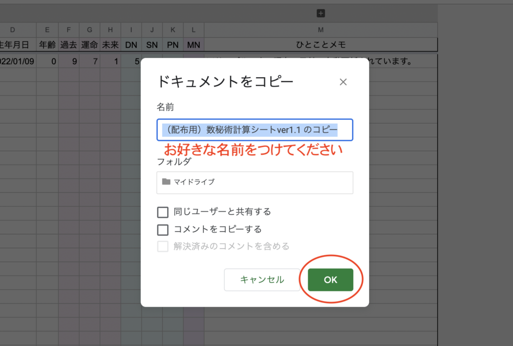Viewport: 513px width, 346px height.
Task: Confirm the copy with the OK button
Action: pyautogui.click(x=330, y=280)
